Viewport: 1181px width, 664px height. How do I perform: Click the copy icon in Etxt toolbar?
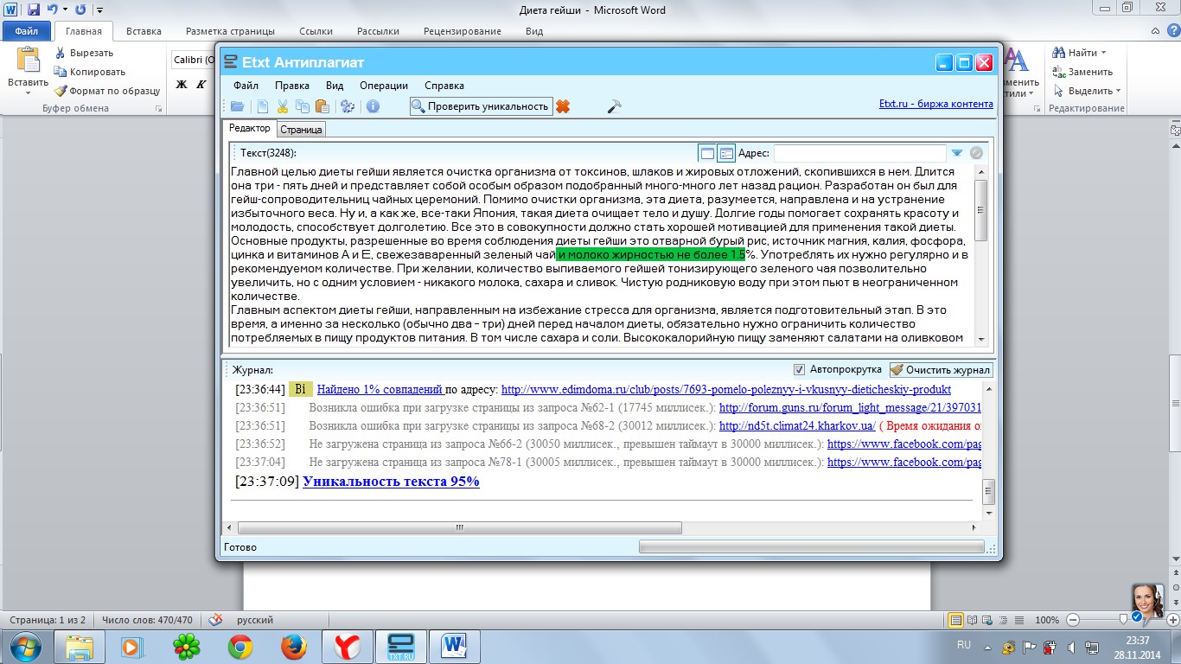302,106
